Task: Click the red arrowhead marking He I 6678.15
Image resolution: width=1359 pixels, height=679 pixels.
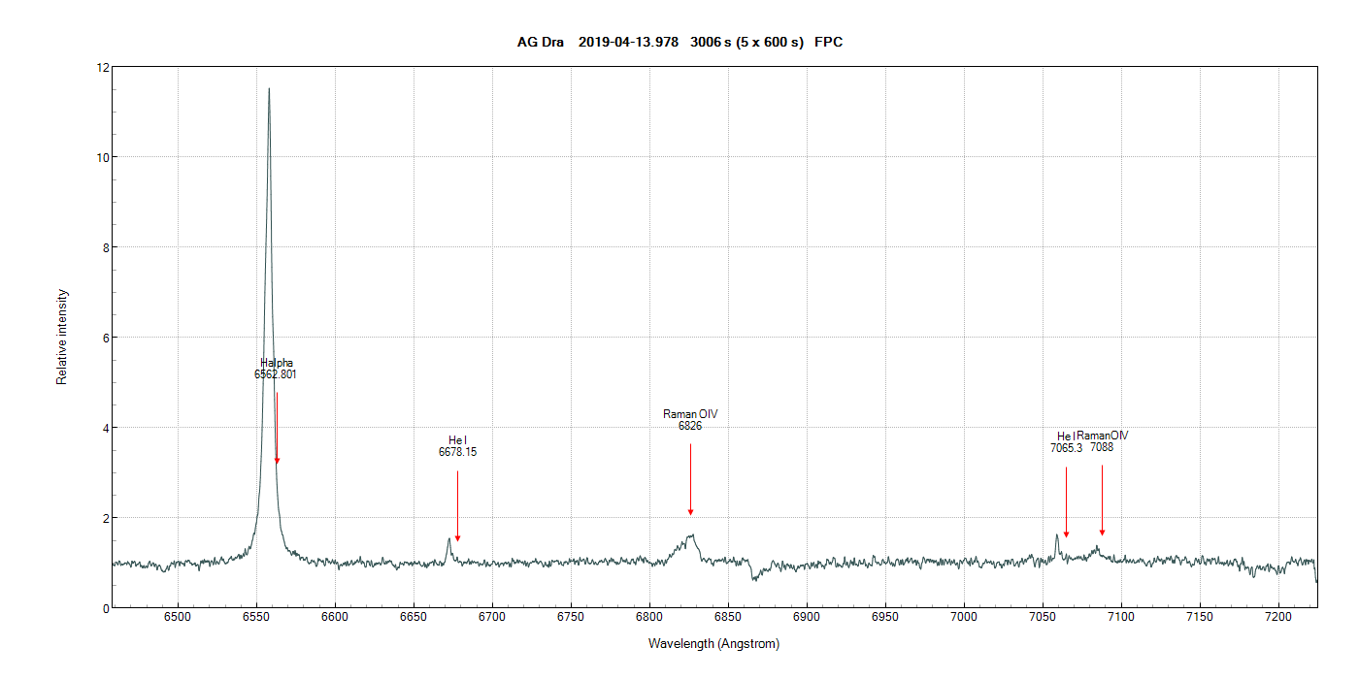Action: [x=457, y=538]
